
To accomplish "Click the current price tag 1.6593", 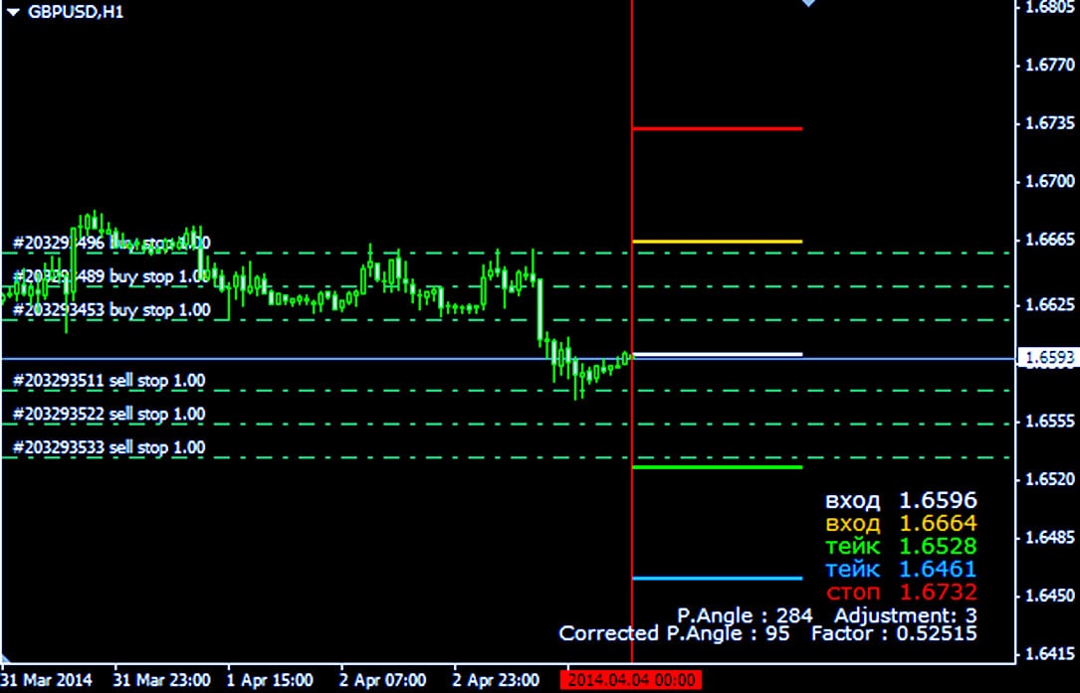I will pos(1047,358).
